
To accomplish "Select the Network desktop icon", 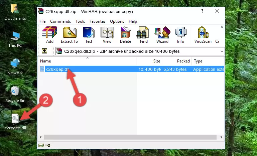I will [x=15, y=66].
